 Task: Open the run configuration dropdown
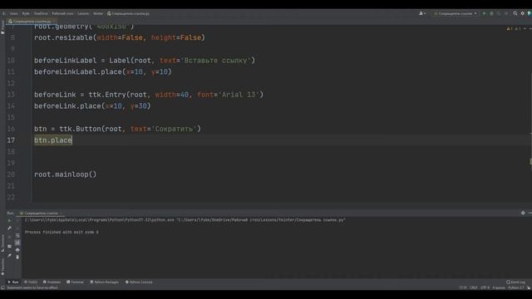[456, 13]
